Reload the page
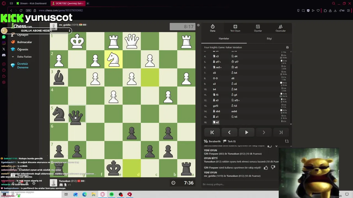The width and height of the screenshot is (353, 198). [x=21, y=10]
